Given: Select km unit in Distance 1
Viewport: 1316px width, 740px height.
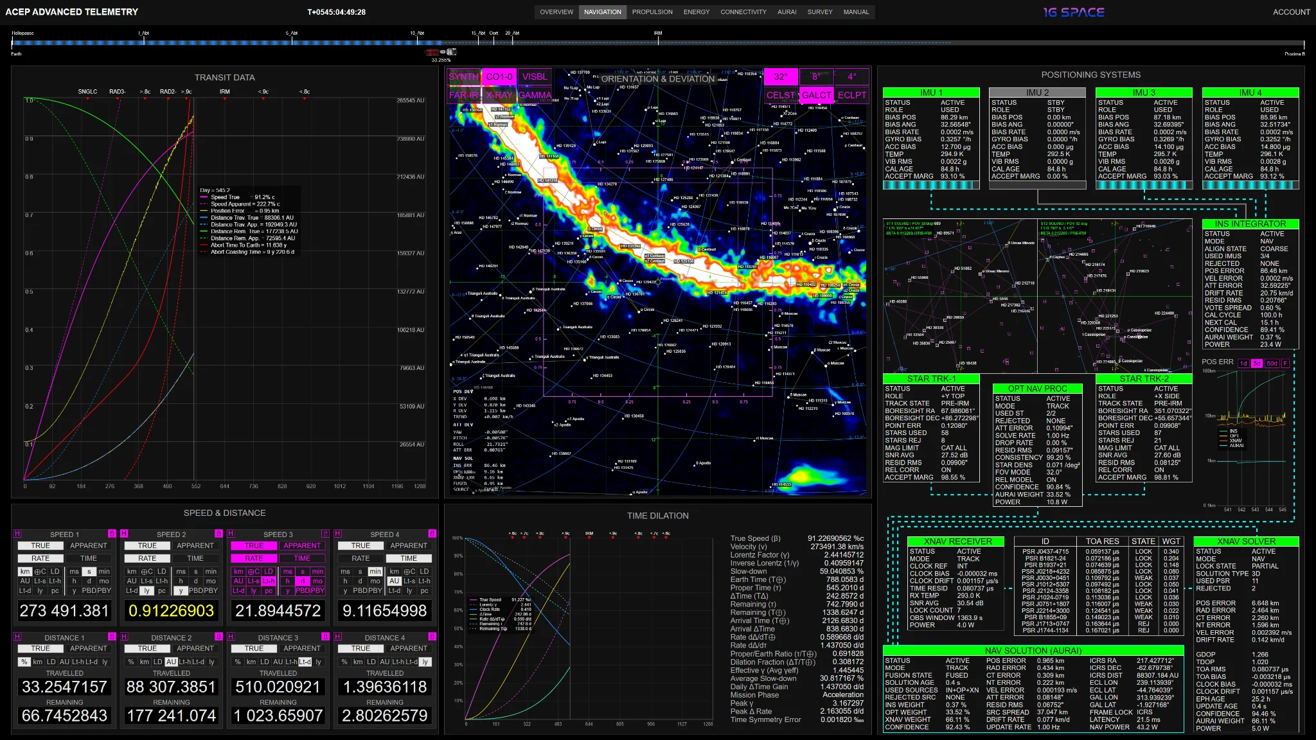Looking at the screenshot, I should tap(38, 662).
